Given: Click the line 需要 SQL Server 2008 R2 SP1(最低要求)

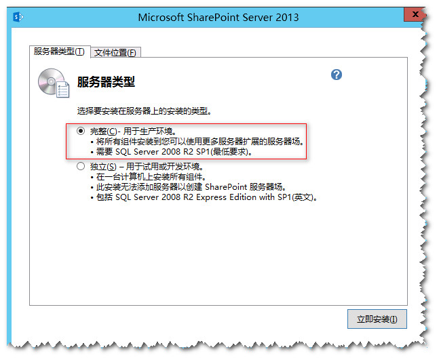Looking at the screenshot, I should tap(174, 152).
